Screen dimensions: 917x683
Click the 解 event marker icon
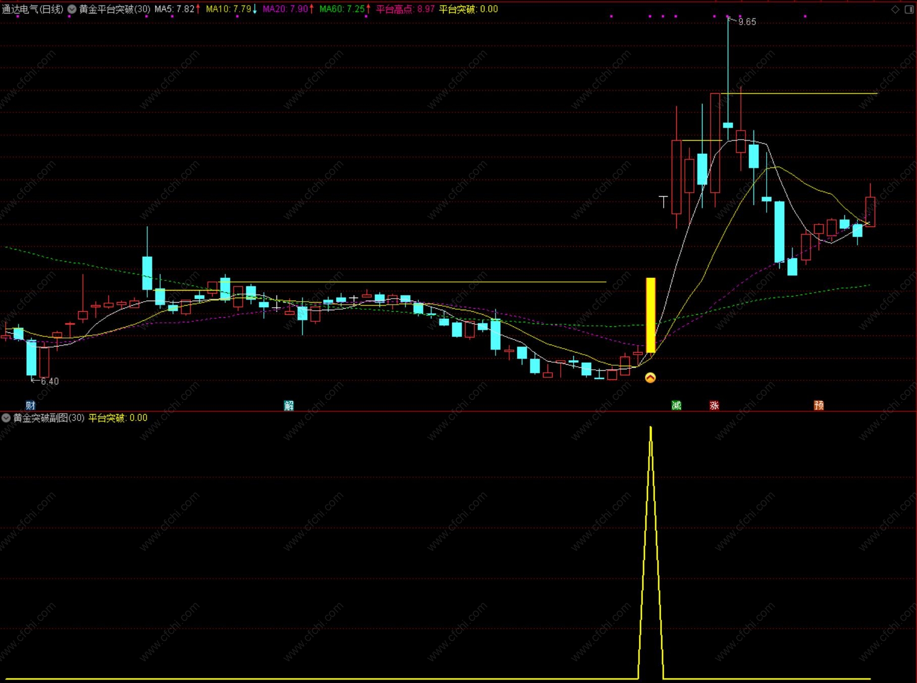tap(289, 405)
